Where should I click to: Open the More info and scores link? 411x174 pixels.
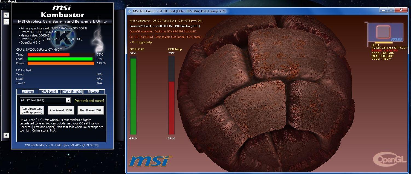(x=89, y=101)
